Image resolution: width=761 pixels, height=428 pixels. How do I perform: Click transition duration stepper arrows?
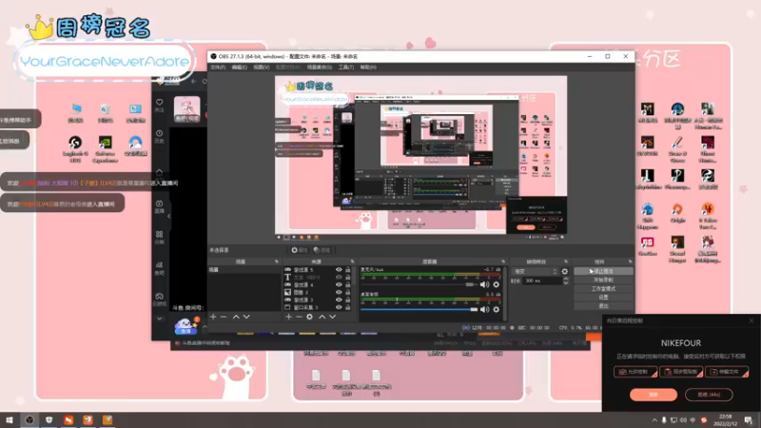(565, 281)
